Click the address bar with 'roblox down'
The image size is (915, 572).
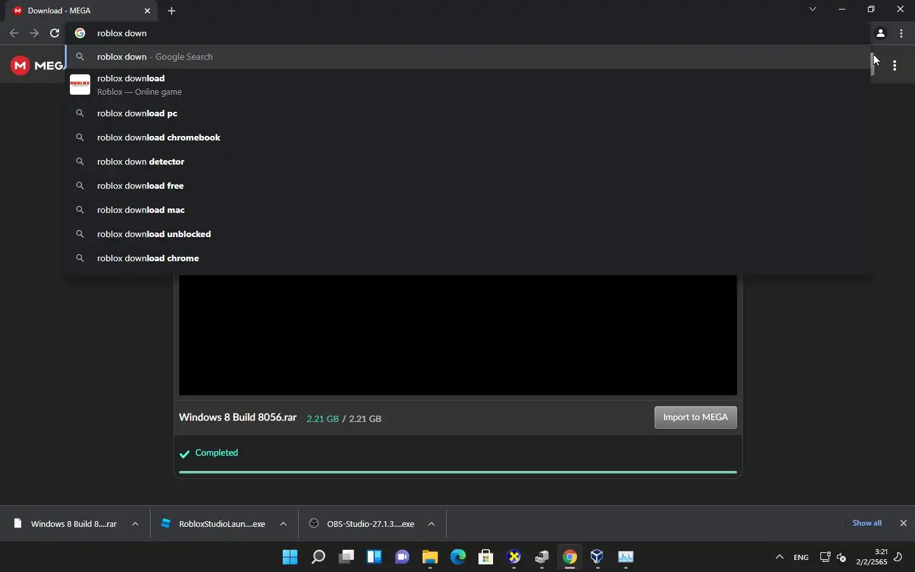click(x=467, y=33)
